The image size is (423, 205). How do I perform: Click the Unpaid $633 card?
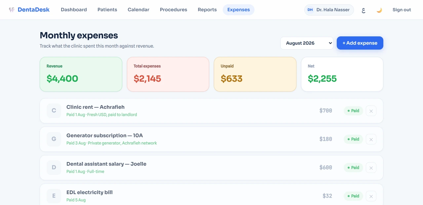255,74
